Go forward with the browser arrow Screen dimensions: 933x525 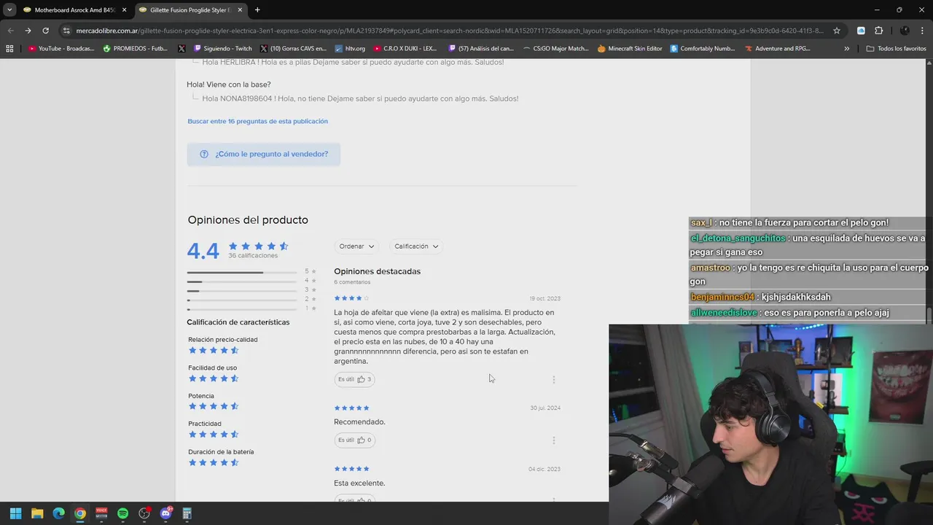coord(28,31)
